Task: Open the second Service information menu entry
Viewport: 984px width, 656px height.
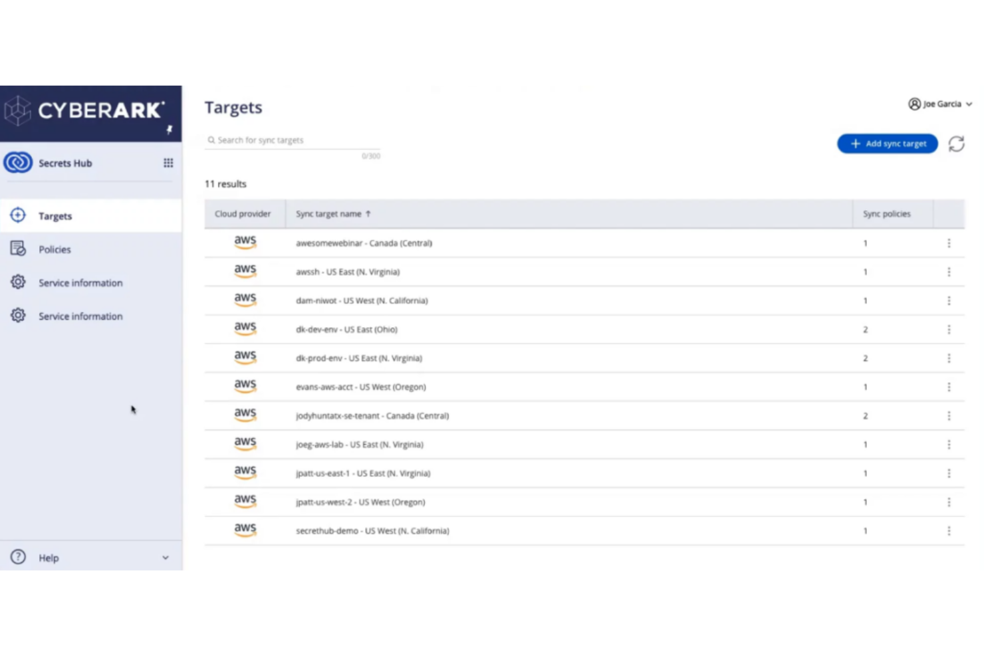Action: pyautogui.click(x=80, y=316)
